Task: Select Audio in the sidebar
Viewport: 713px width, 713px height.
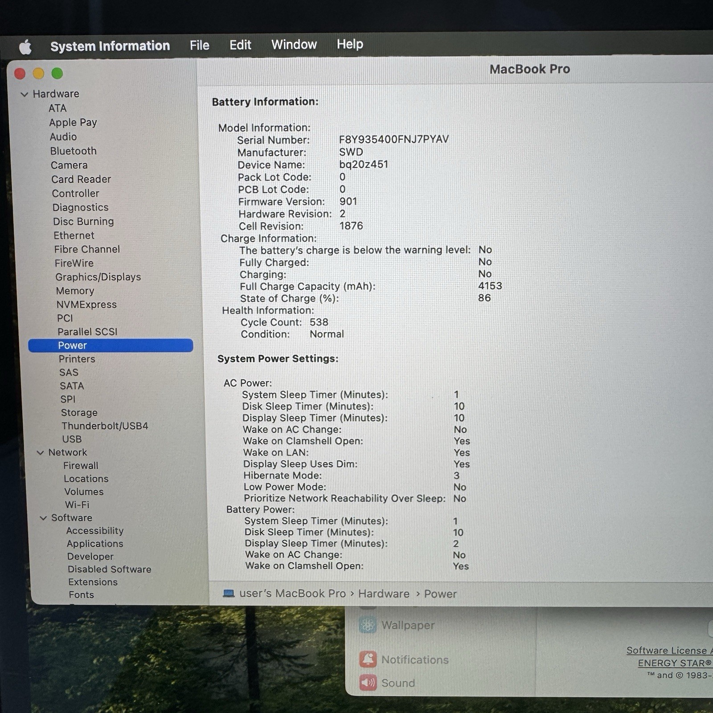Action: [63, 137]
